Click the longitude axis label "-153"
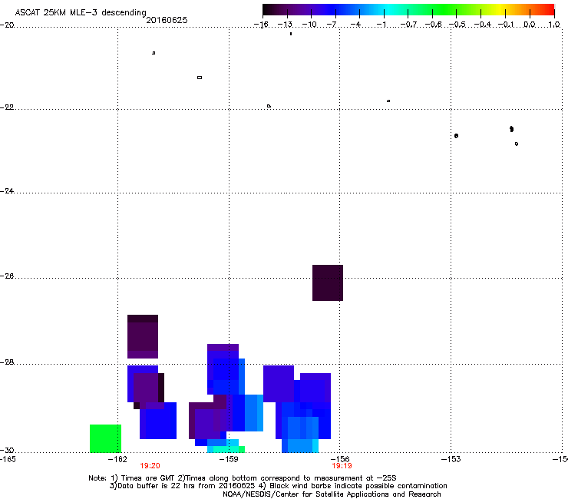The width and height of the screenshot is (568, 499). [451, 459]
